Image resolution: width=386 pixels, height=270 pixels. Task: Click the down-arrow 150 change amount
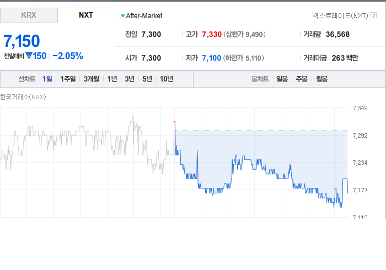(x=36, y=56)
